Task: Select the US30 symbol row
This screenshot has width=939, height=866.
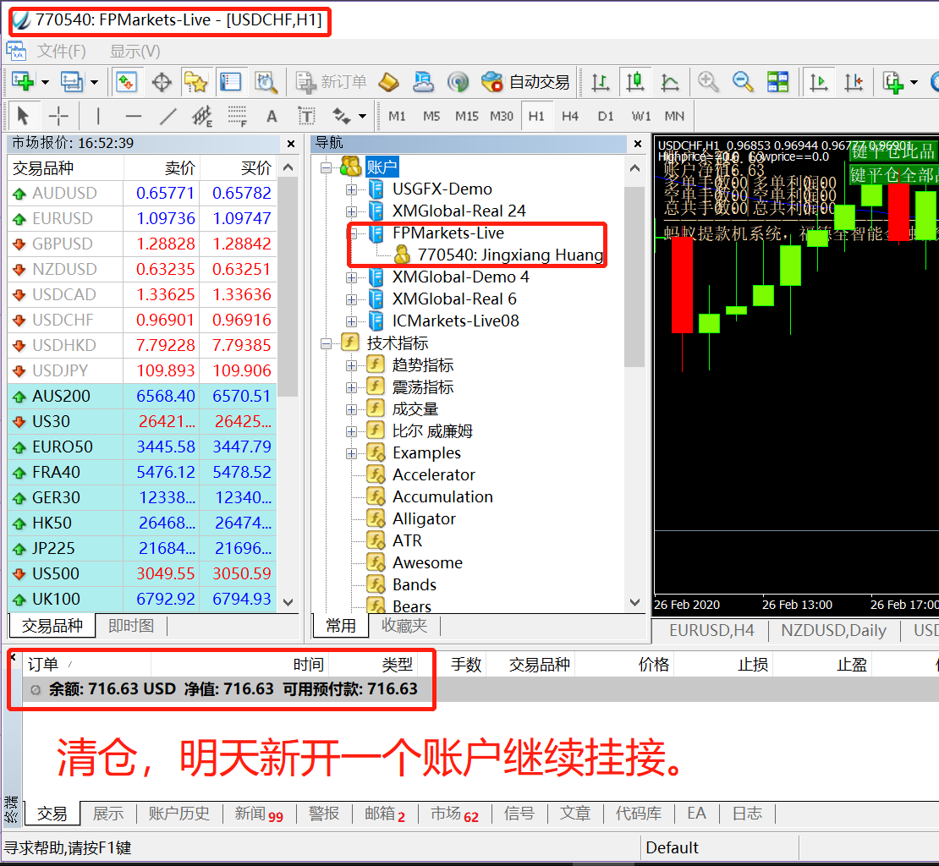Action: tap(142, 421)
